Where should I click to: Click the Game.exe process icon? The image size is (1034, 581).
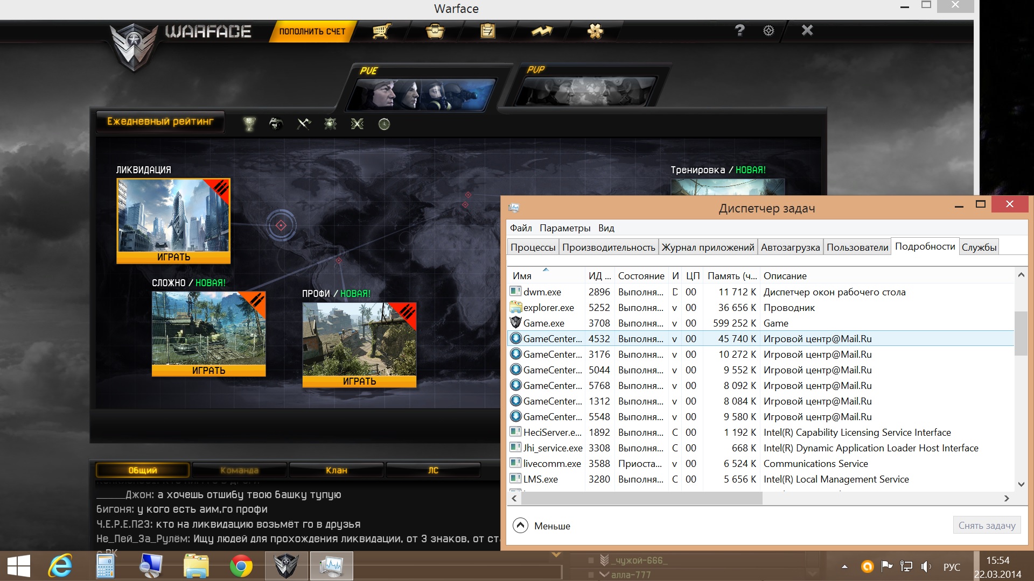click(515, 323)
